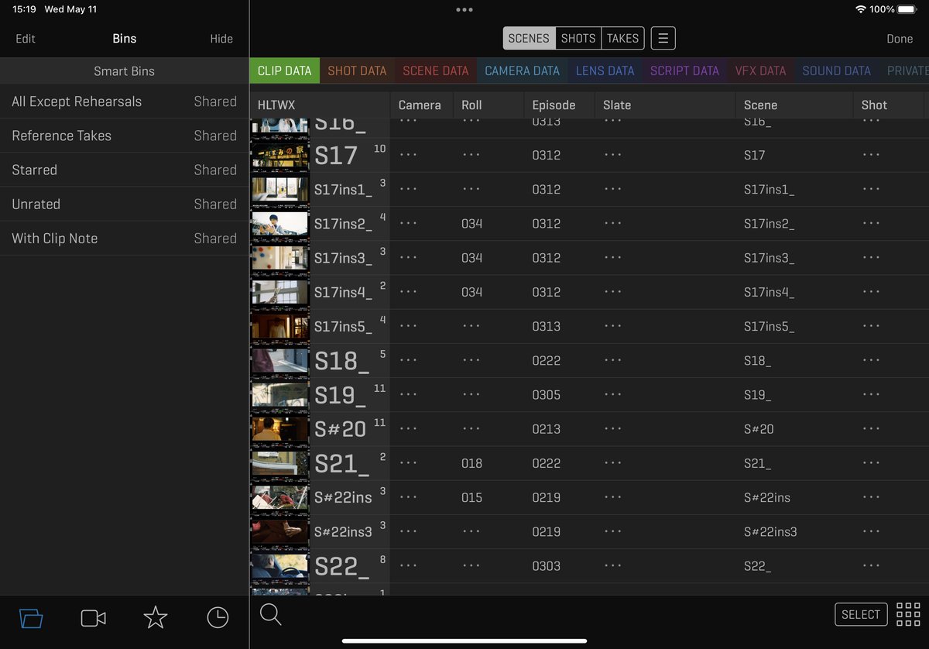The width and height of the screenshot is (929, 649).
Task: Open the S#20 scene thumbnail
Action: (x=279, y=428)
